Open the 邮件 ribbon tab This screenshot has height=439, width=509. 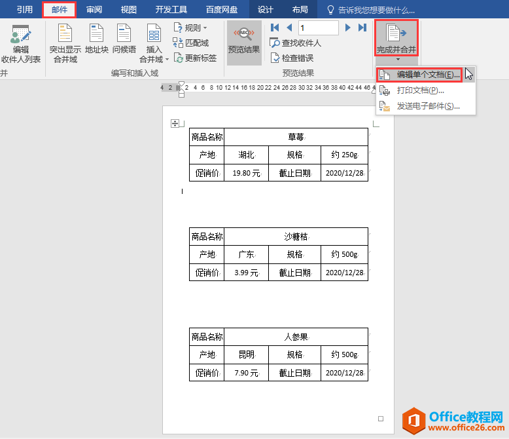60,10
